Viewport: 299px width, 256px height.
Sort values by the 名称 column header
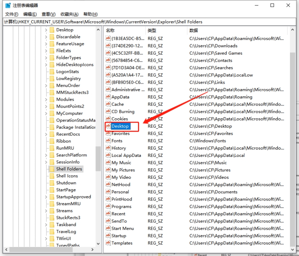[x=125, y=30]
